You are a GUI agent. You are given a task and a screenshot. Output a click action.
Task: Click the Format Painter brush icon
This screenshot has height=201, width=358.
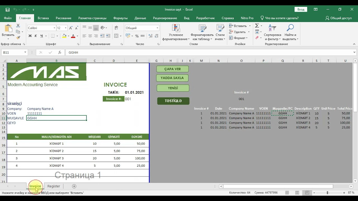[x=18, y=38]
